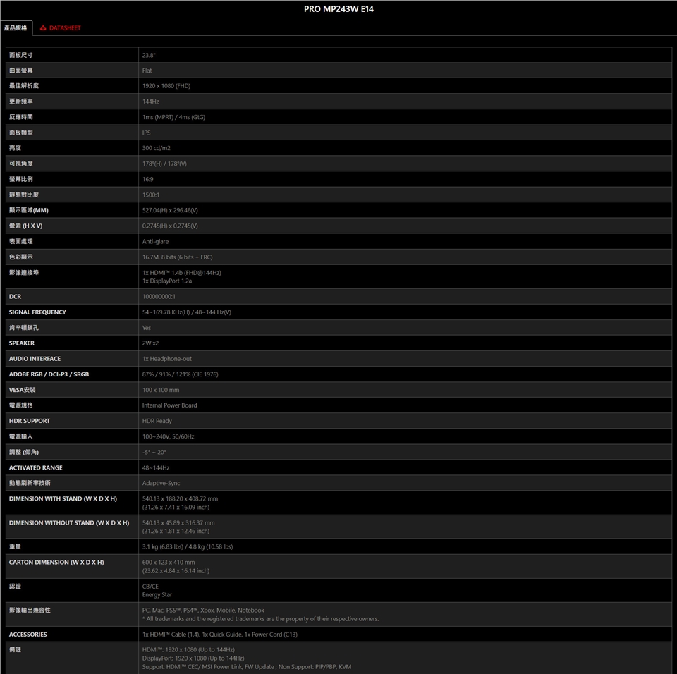677x674 pixels.
Task: Click the SIGNAL FREQUENCY row label
Action: (x=37, y=312)
